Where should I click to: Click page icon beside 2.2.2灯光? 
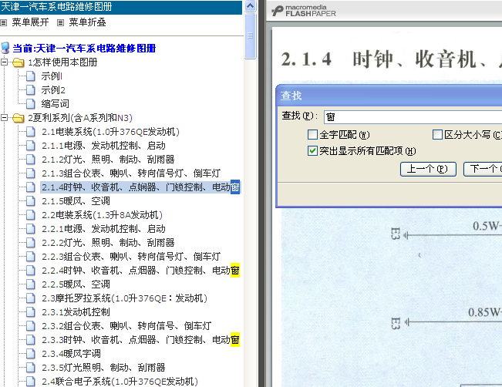(x=31, y=243)
